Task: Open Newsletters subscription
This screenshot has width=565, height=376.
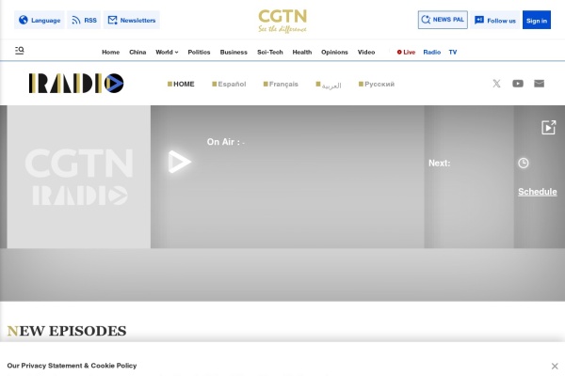Action: click(x=132, y=20)
